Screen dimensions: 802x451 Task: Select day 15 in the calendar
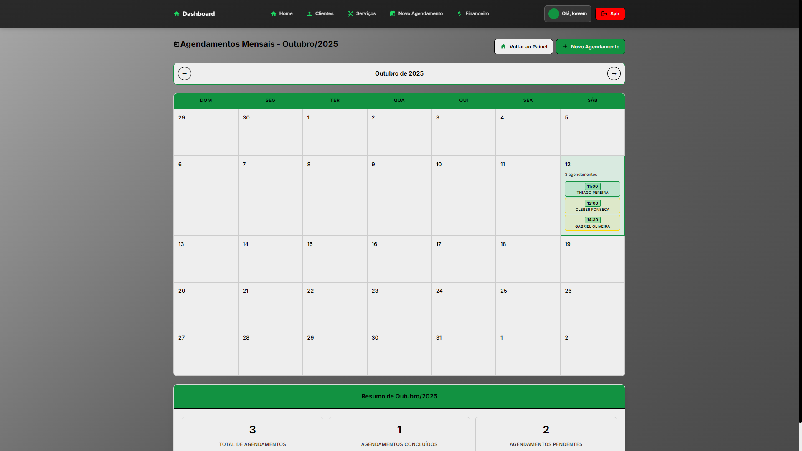pyautogui.click(x=335, y=259)
